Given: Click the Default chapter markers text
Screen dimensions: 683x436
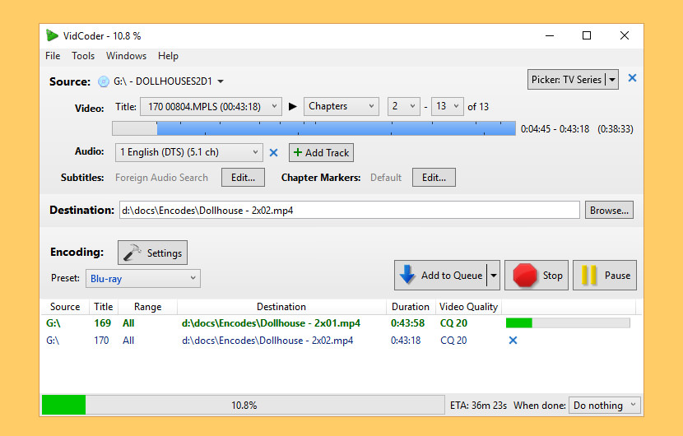Looking at the screenshot, I should coord(386,177).
